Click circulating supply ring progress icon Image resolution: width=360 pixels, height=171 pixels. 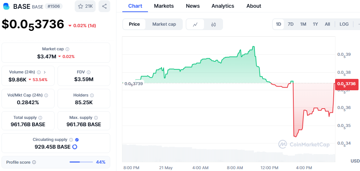click(x=75, y=147)
